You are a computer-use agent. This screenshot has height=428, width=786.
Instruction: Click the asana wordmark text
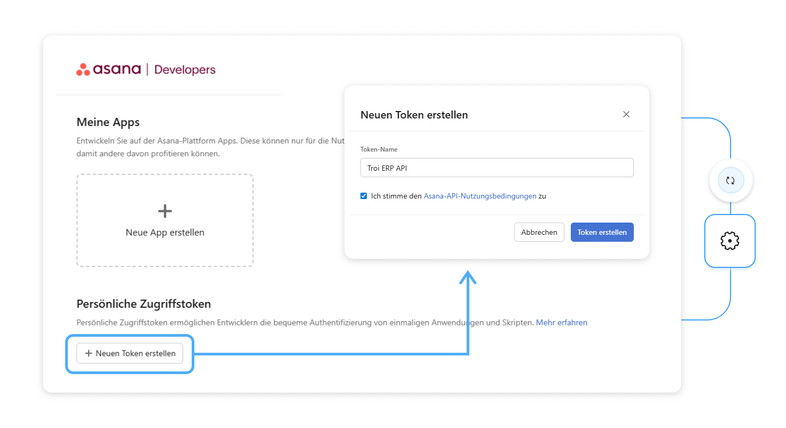(x=117, y=69)
